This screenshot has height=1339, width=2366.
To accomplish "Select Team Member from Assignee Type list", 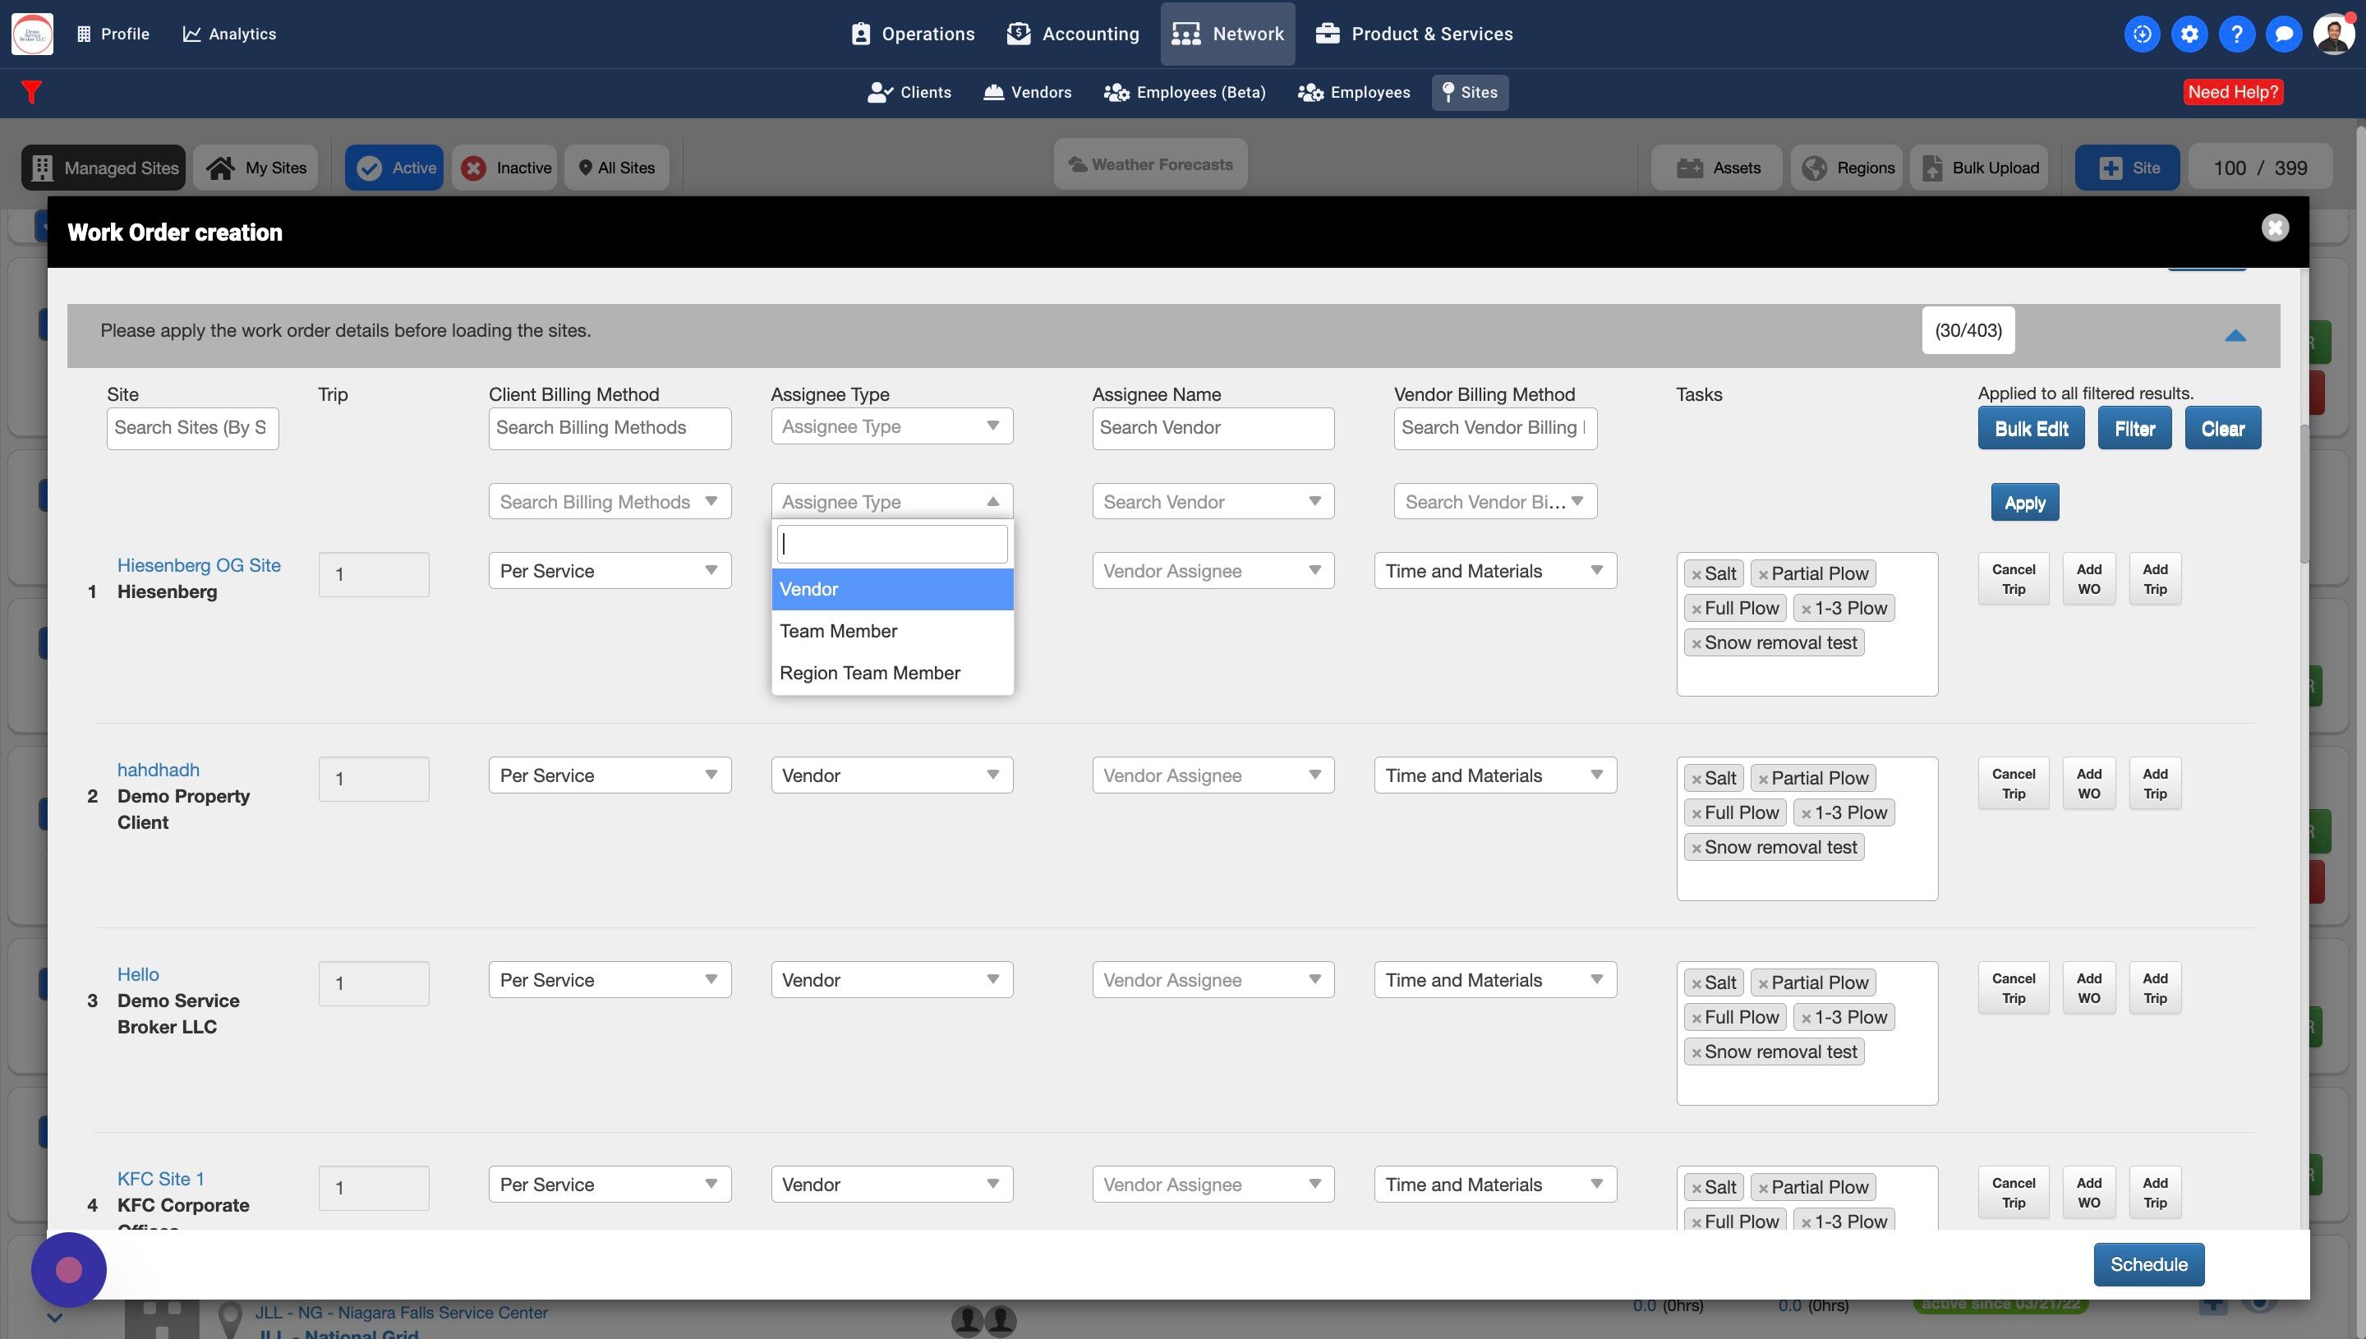I will tap(838, 631).
